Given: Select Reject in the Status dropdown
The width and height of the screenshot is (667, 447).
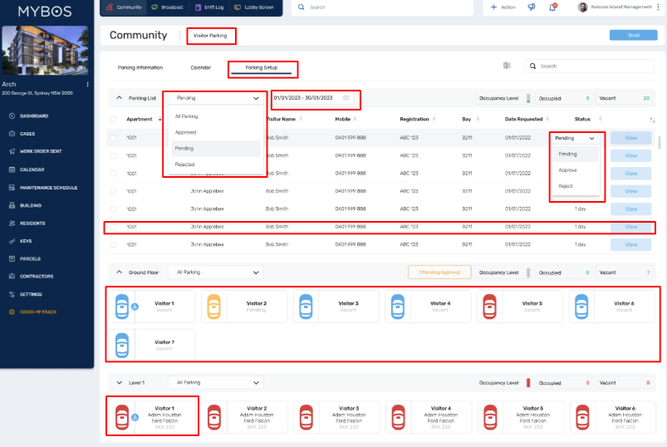Looking at the screenshot, I should coord(566,186).
